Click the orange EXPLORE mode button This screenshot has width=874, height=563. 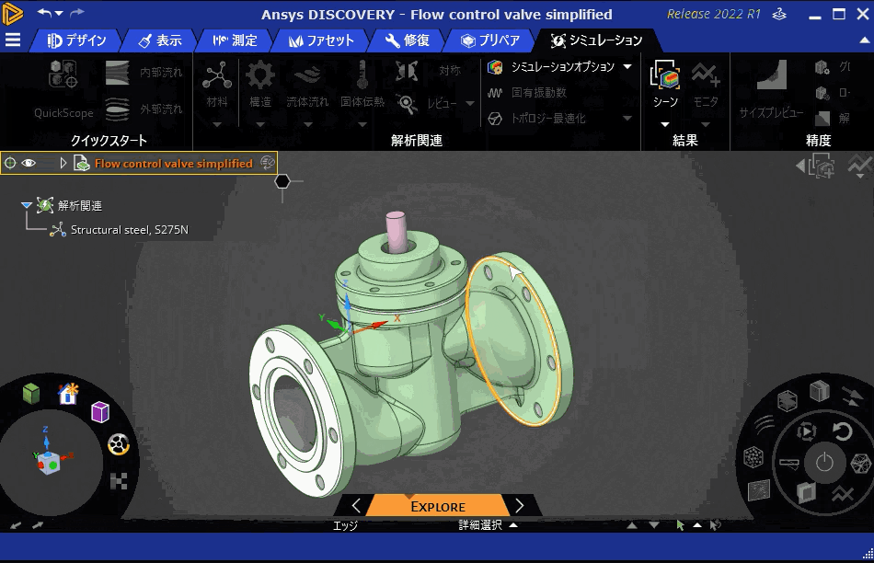click(x=438, y=506)
